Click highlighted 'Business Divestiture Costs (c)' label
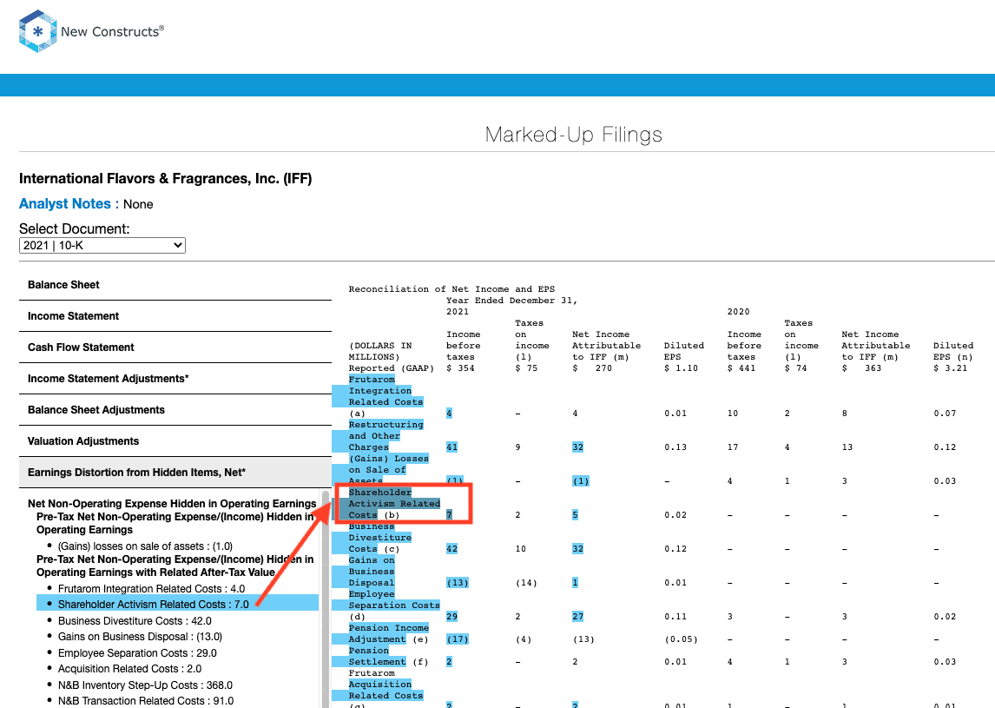Screen dimensions: 995x708 click(379, 538)
